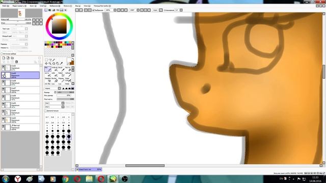Image resolution: width=326 pixels, height=183 pixels.
Task: Open the file explorer folder on taskbar
Action: pyautogui.click(x=89, y=179)
